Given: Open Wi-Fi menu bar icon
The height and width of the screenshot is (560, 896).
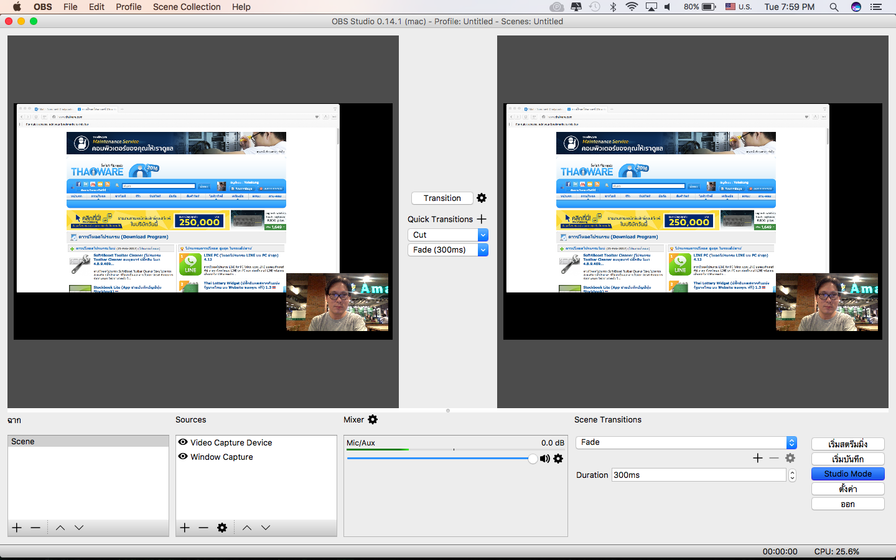Looking at the screenshot, I should click(x=632, y=7).
